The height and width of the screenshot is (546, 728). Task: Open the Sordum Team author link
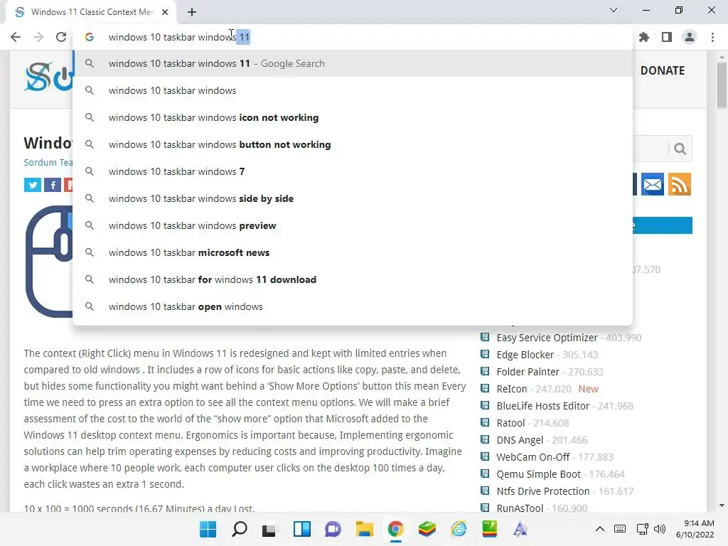[48, 163]
